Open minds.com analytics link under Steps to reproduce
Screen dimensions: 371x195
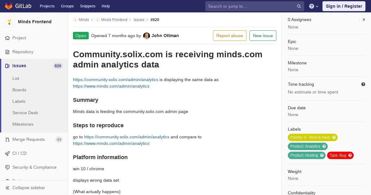(111, 143)
